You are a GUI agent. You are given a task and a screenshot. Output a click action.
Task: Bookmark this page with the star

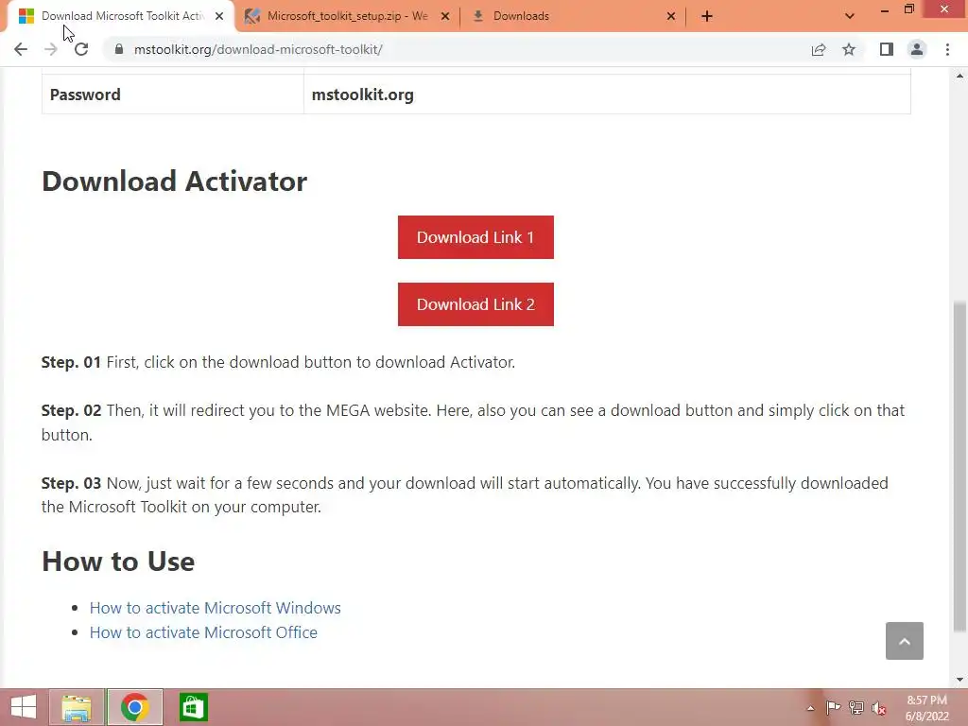(849, 49)
